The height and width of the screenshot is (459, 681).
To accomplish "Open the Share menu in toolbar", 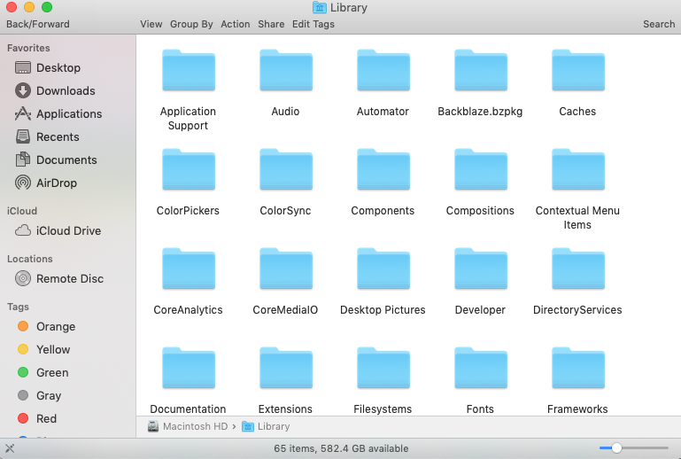I will point(271,24).
